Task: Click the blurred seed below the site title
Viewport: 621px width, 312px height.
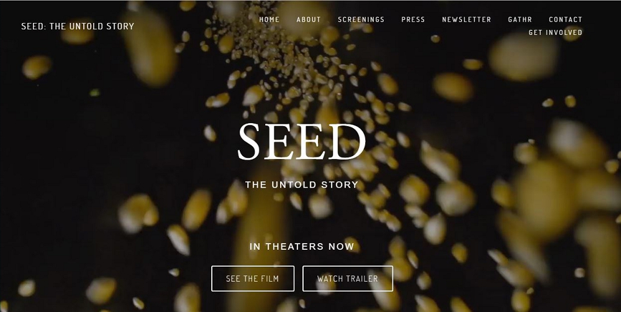Action: 77,35
